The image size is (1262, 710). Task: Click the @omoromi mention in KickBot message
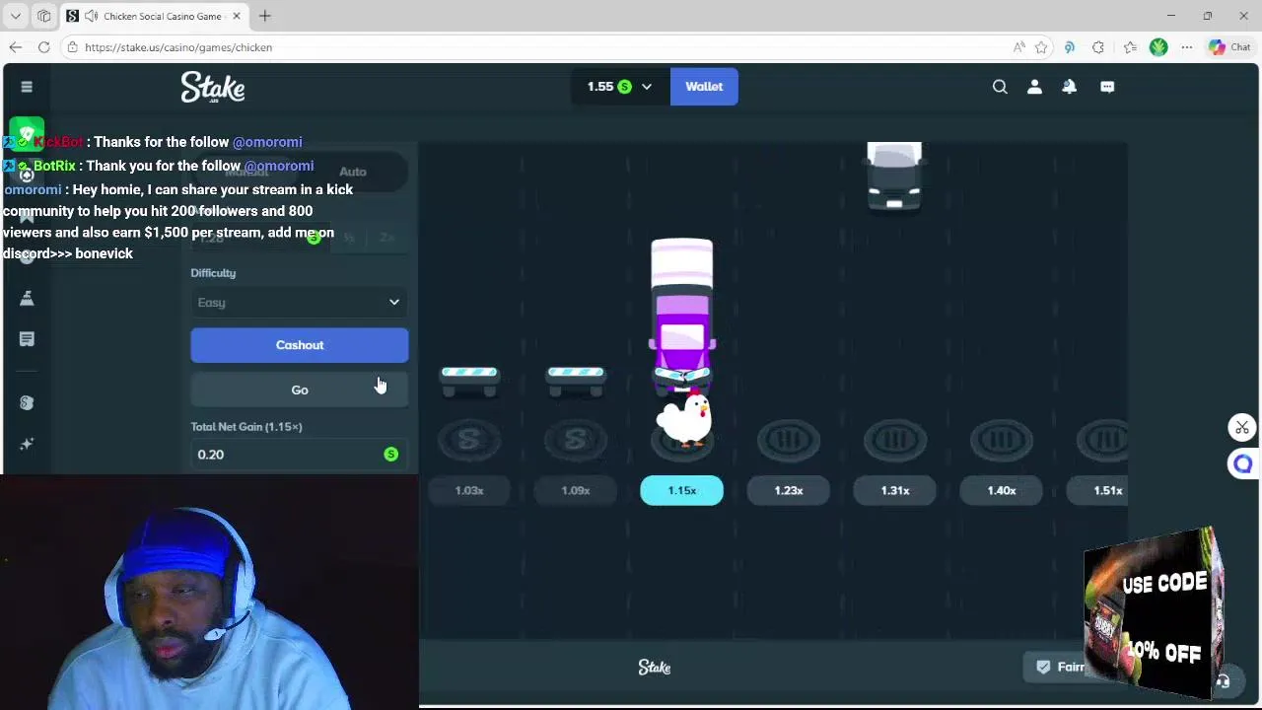(267, 142)
